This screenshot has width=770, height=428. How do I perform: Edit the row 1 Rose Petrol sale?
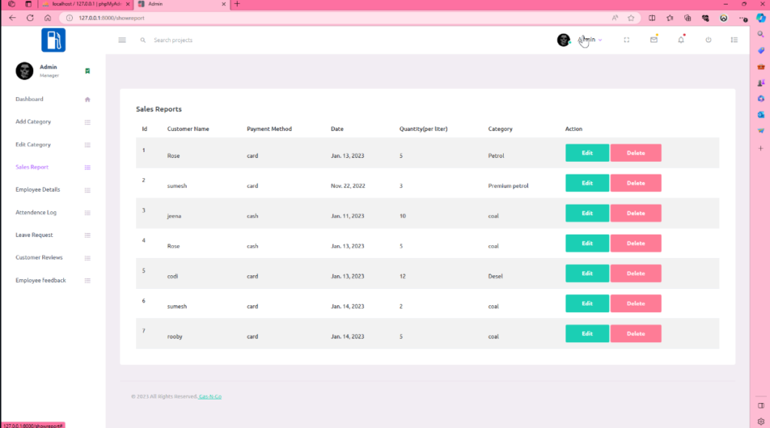click(587, 153)
